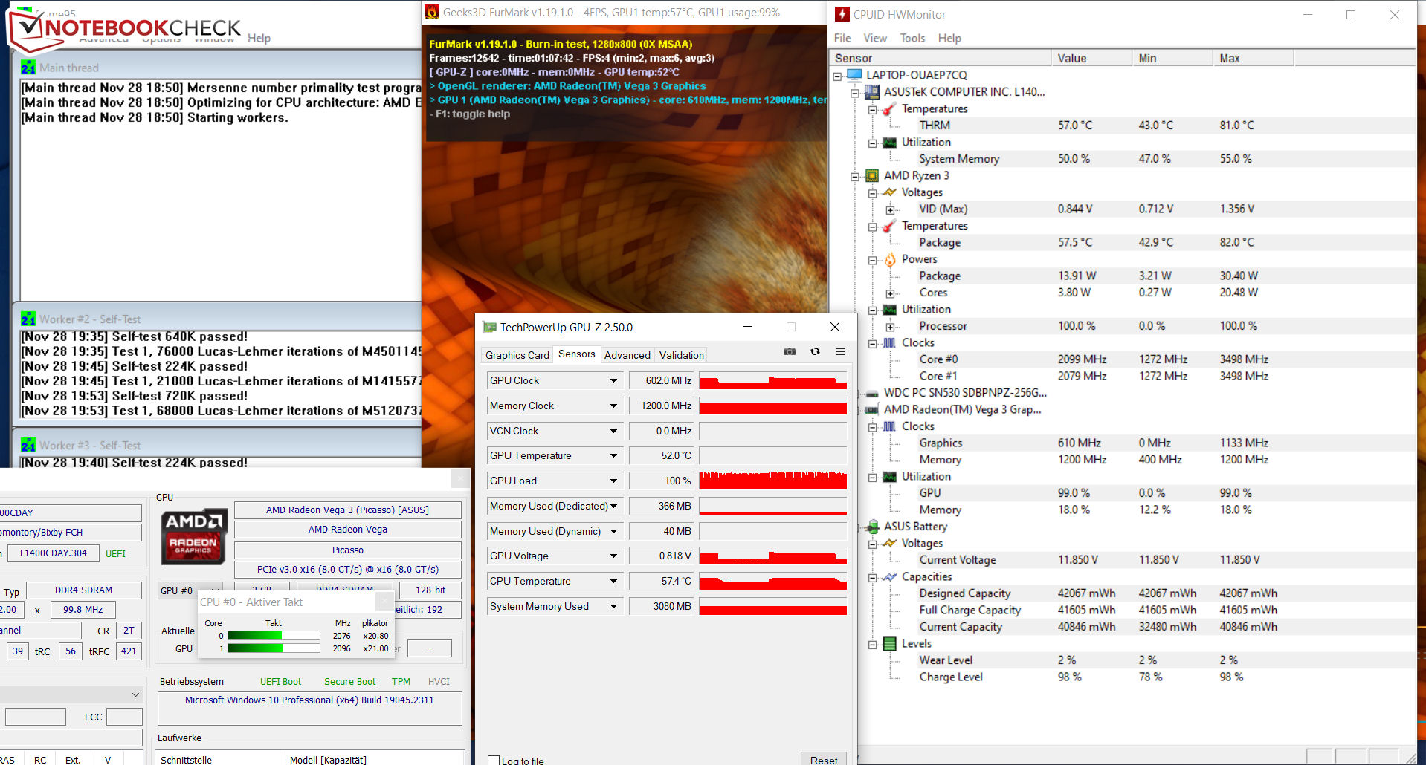Click the Min column header in HWMonitor

coord(1172,58)
